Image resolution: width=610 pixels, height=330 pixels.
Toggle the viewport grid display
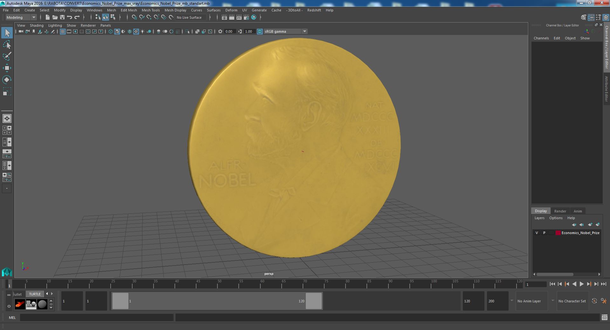tap(63, 31)
